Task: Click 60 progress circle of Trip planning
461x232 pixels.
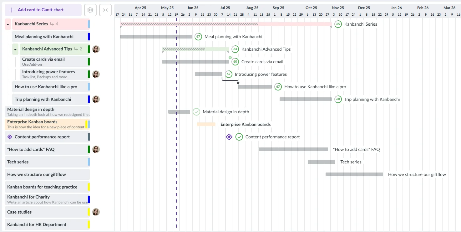Action: click(x=338, y=99)
